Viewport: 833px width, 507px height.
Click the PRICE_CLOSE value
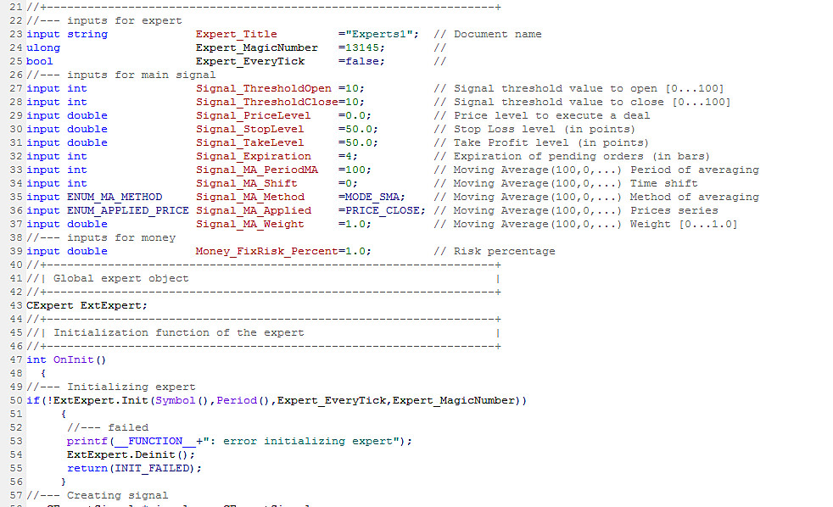[382, 210]
